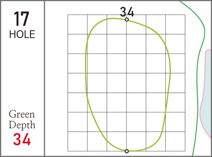Click the rightmost edge of the light green outline
The width and height of the screenshot is (212, 157).
170,71
